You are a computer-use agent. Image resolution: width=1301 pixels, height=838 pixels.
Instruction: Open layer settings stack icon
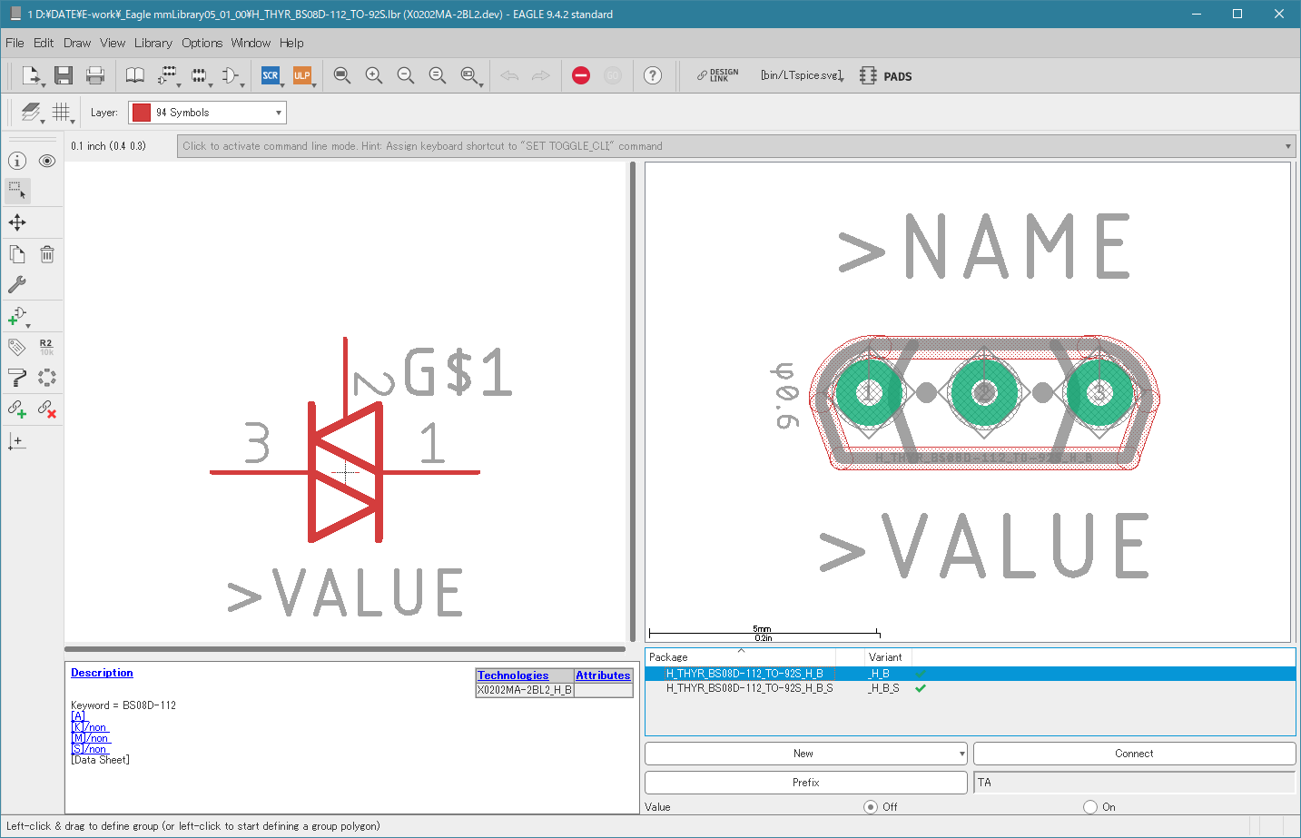coord(32,113)
